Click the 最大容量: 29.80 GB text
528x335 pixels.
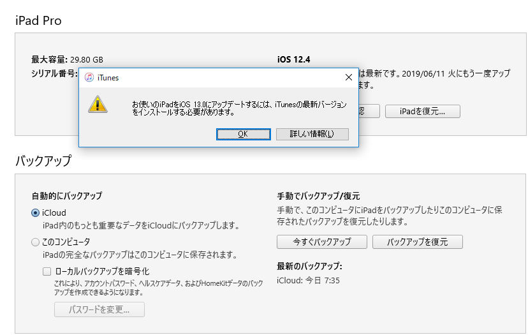point(68,59)
